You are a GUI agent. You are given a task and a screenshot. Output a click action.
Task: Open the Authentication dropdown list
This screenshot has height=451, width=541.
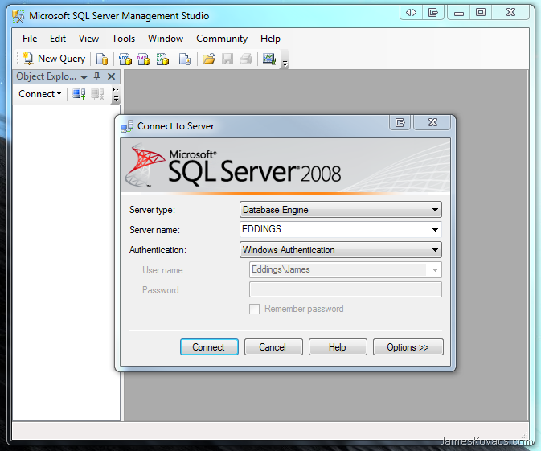pyautogui.click(x=435, y=250)
